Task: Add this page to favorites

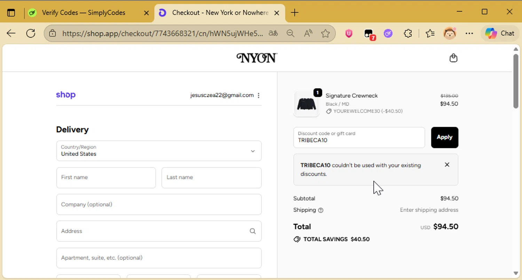Action: click(x=325, y=33)
